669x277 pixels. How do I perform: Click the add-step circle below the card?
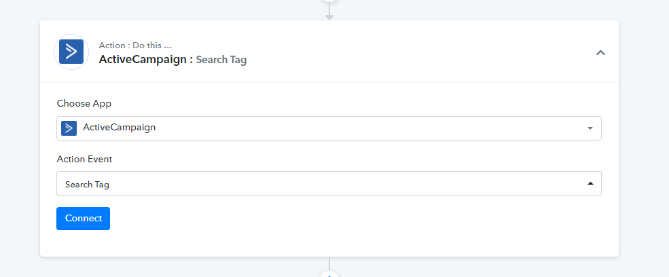[329, 274]
